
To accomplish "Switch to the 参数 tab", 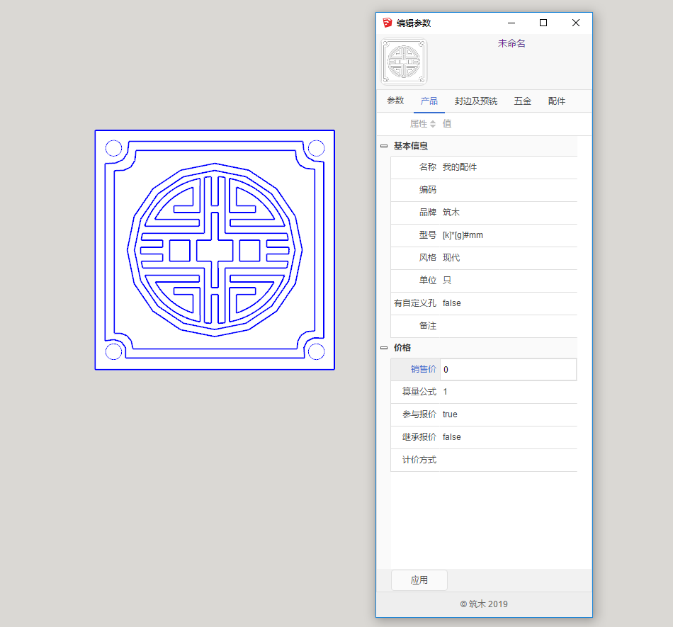I will (395, 101).
